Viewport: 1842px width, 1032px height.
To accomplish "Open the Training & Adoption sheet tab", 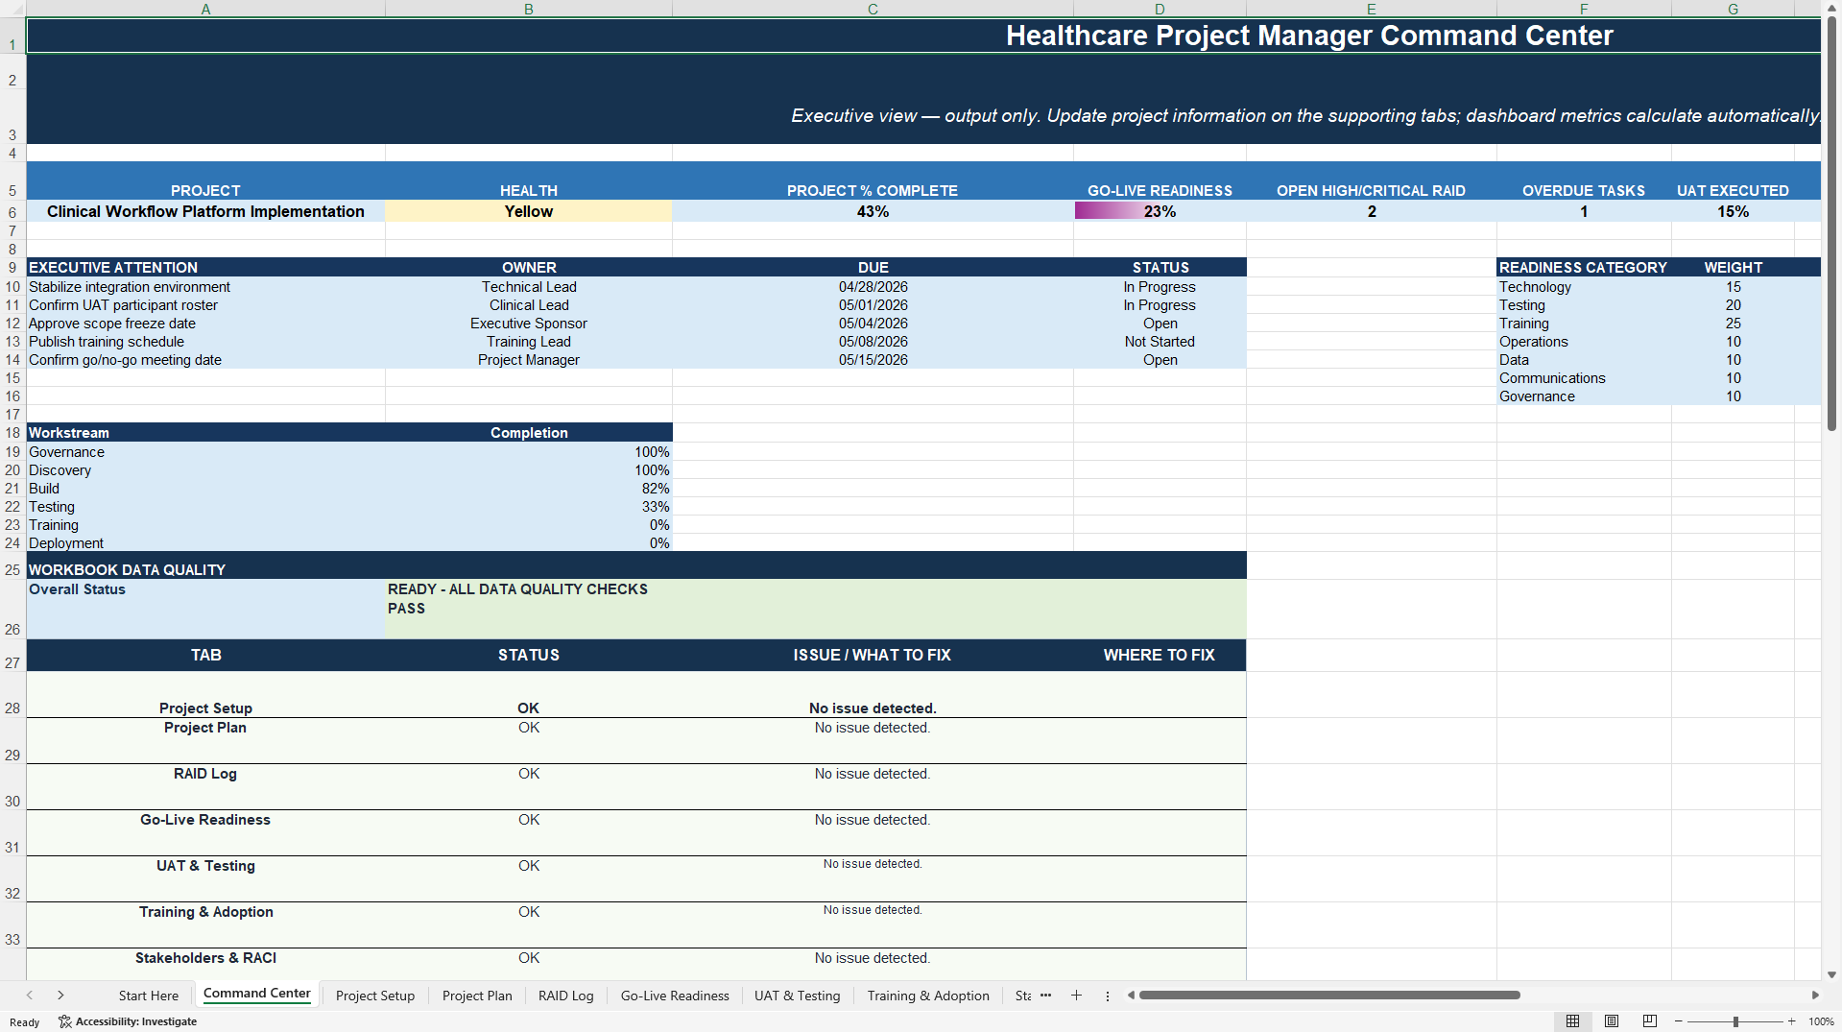I will click(x=928, y=996).
